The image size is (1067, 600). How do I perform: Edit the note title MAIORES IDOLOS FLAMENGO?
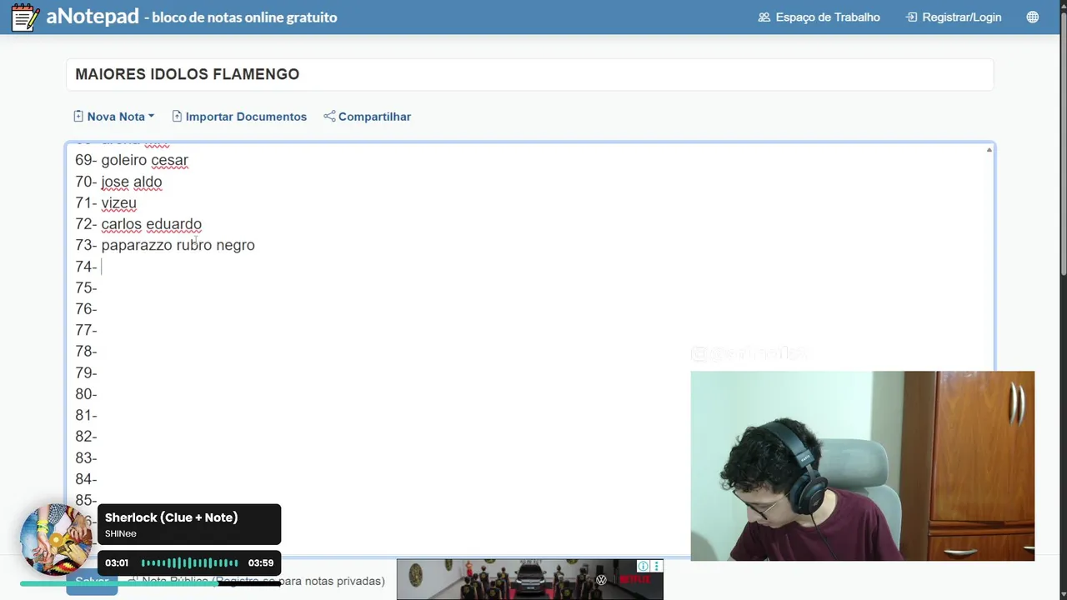[529, 74]
